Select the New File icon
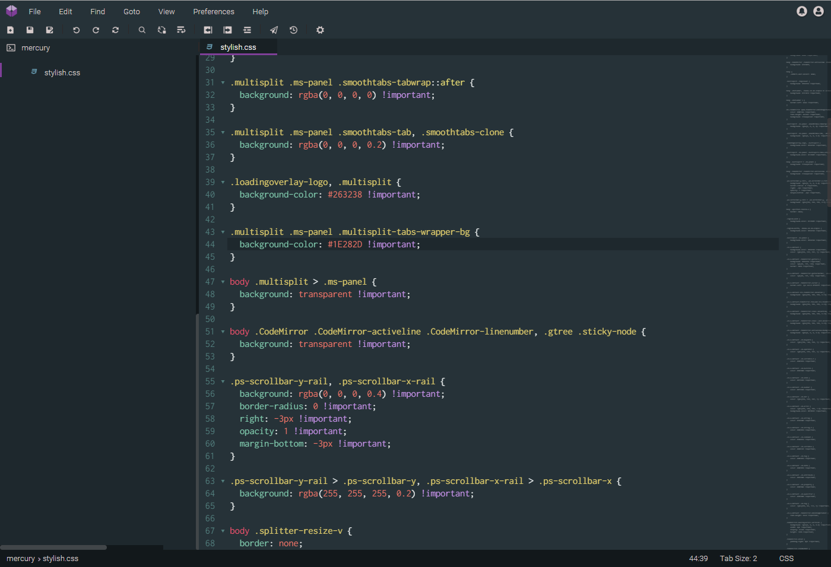Viewport: 831px width, 567px height. [x=10, y=30]
